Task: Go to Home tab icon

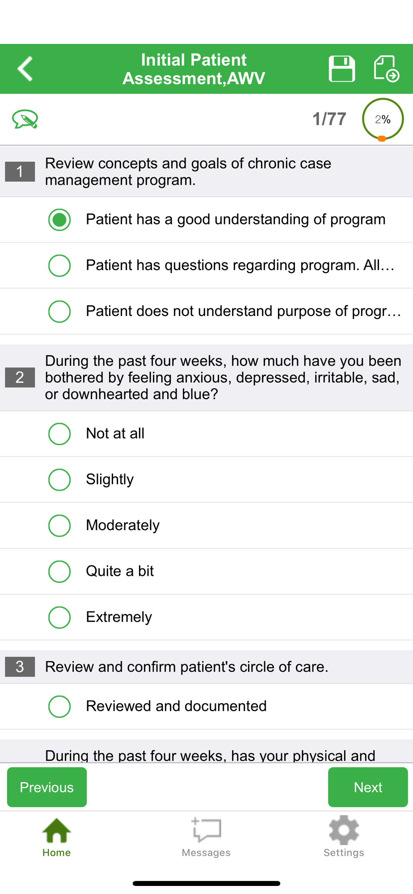Action: point(56,837)
